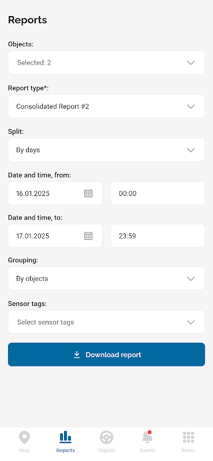The width and height of the screenshot is (213, 461).
Task: Switch to the Map tab label
Action: 24,451
